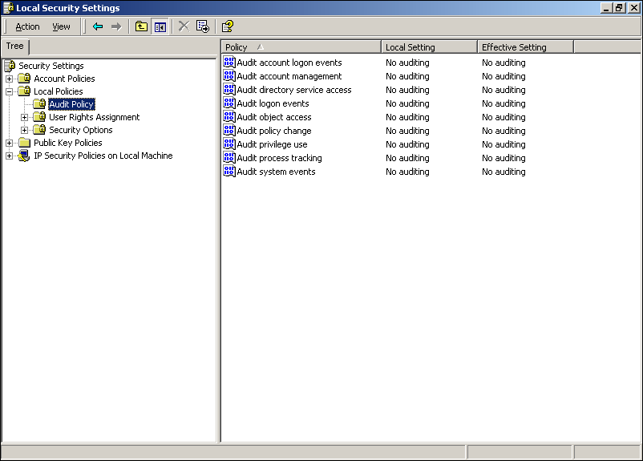Collapse the Local Policies tree node
This screenshot has width=643, height=461.
coord(10,91)
